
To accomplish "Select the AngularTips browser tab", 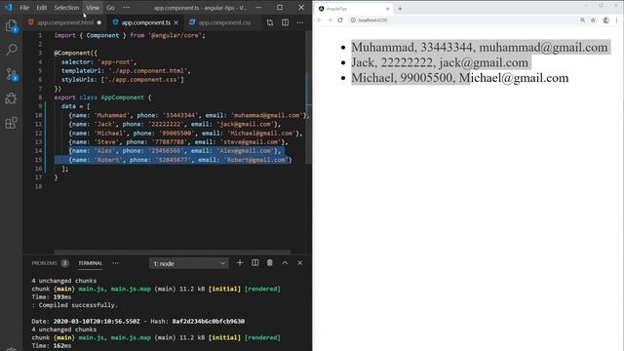I will tap(353, 9).
